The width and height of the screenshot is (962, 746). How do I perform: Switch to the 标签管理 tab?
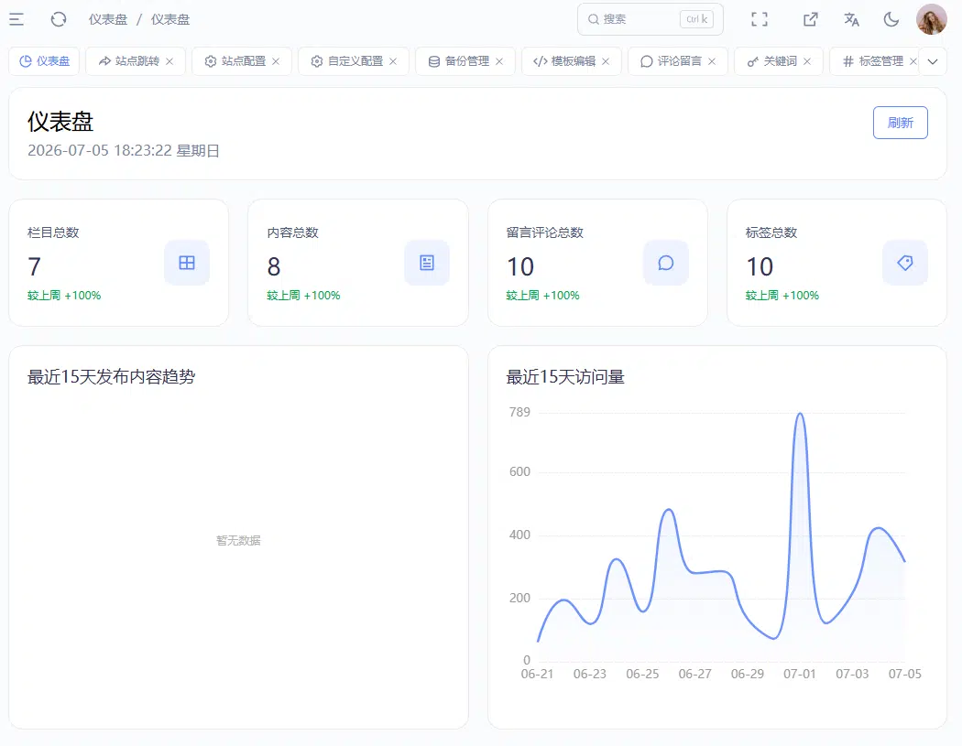coord(873,61)
